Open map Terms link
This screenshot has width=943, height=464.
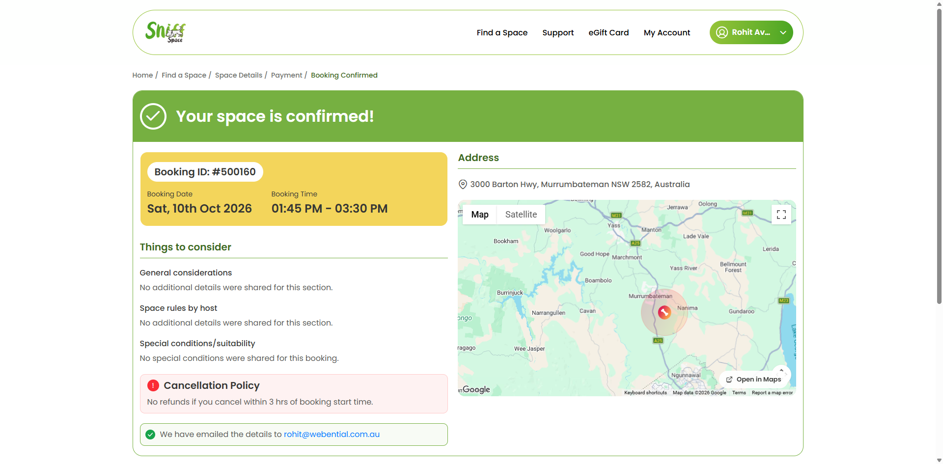[x=739, y=393]
